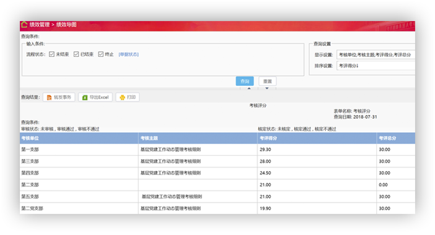
Task: Click the orange printer icon
Action: point(122,98)
